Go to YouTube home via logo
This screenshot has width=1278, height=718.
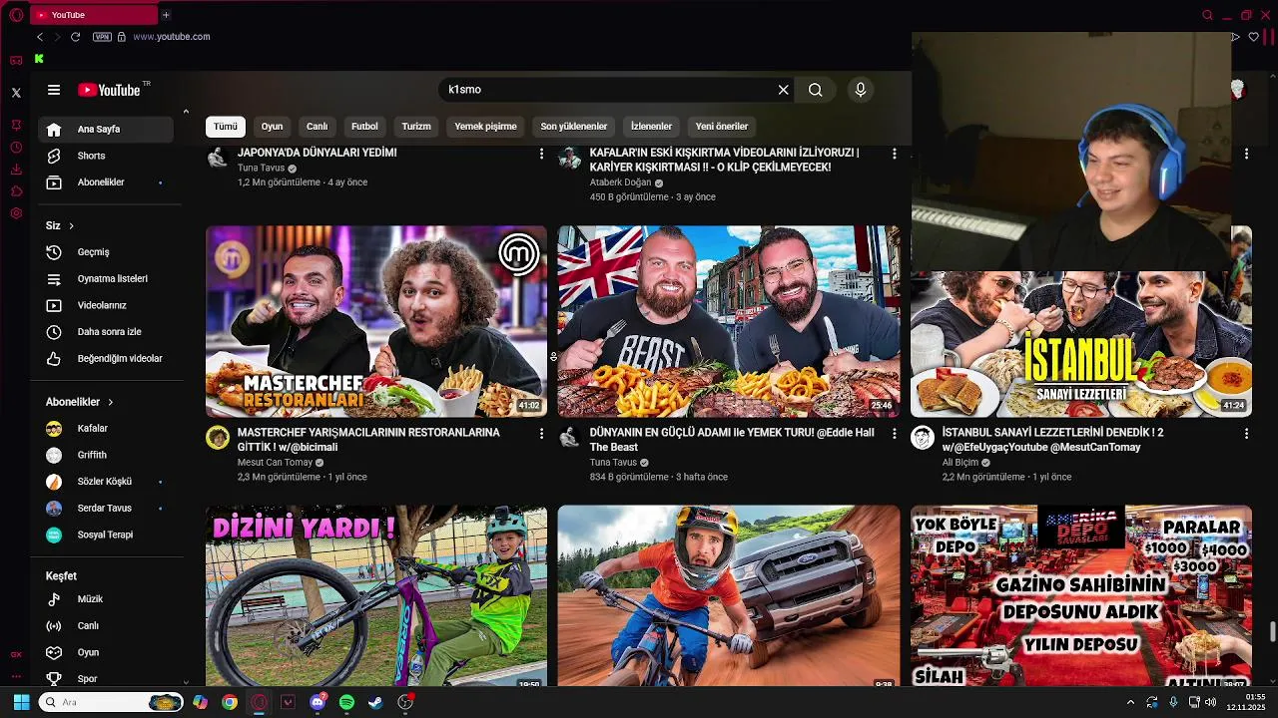point(110,90)
